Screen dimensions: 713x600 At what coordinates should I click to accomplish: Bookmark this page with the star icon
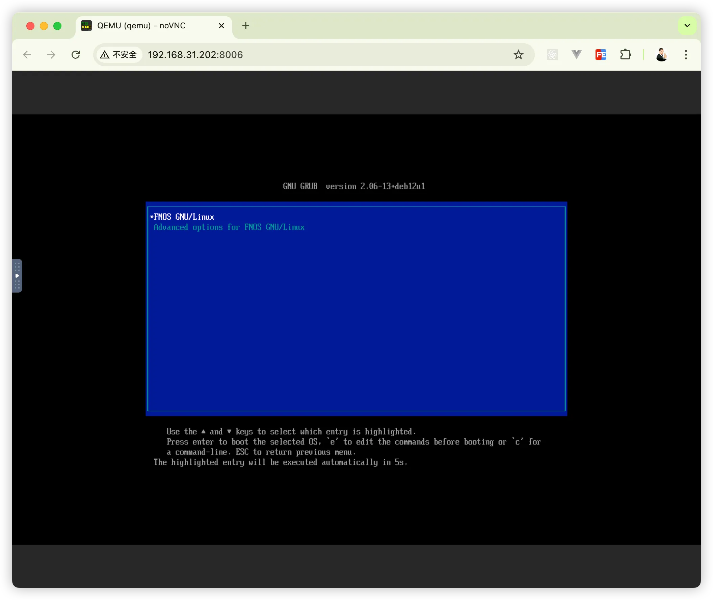coord(518,55)
